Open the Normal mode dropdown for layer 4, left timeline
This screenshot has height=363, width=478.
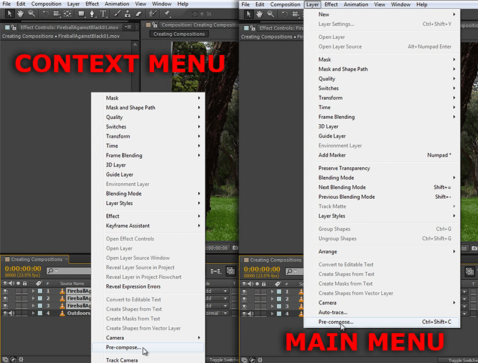pyautogui.click(x=217, y=313)
